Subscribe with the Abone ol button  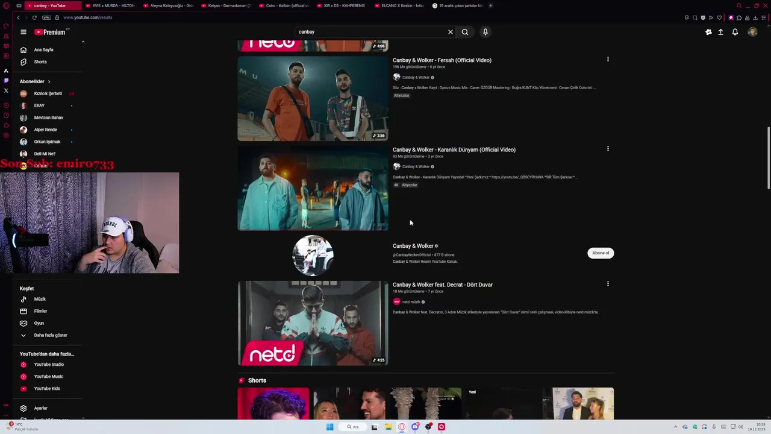601,253
